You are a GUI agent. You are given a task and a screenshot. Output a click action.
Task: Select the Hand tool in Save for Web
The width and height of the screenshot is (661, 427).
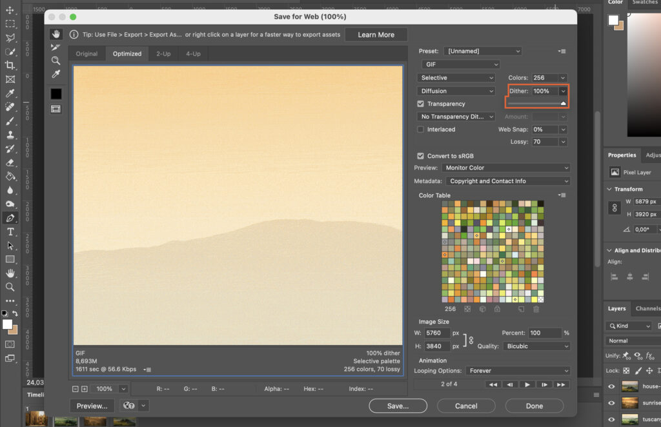tap(56, 34)
